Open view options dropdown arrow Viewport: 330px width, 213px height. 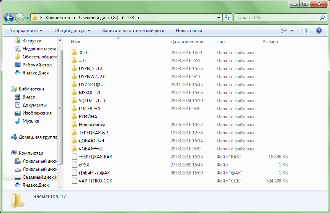(292, 31)
